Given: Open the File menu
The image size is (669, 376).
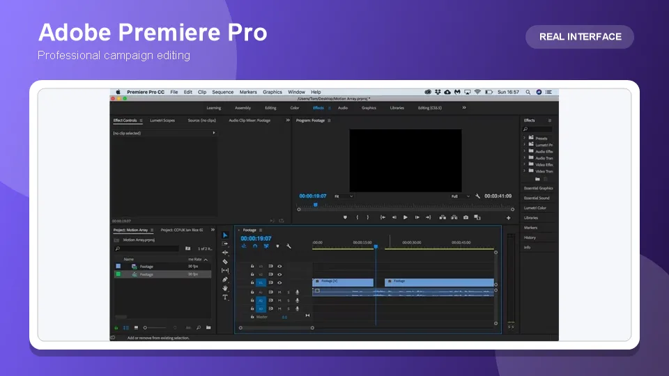Looking at the screenshot, I should pyautogui.click(x=174, y=92).
